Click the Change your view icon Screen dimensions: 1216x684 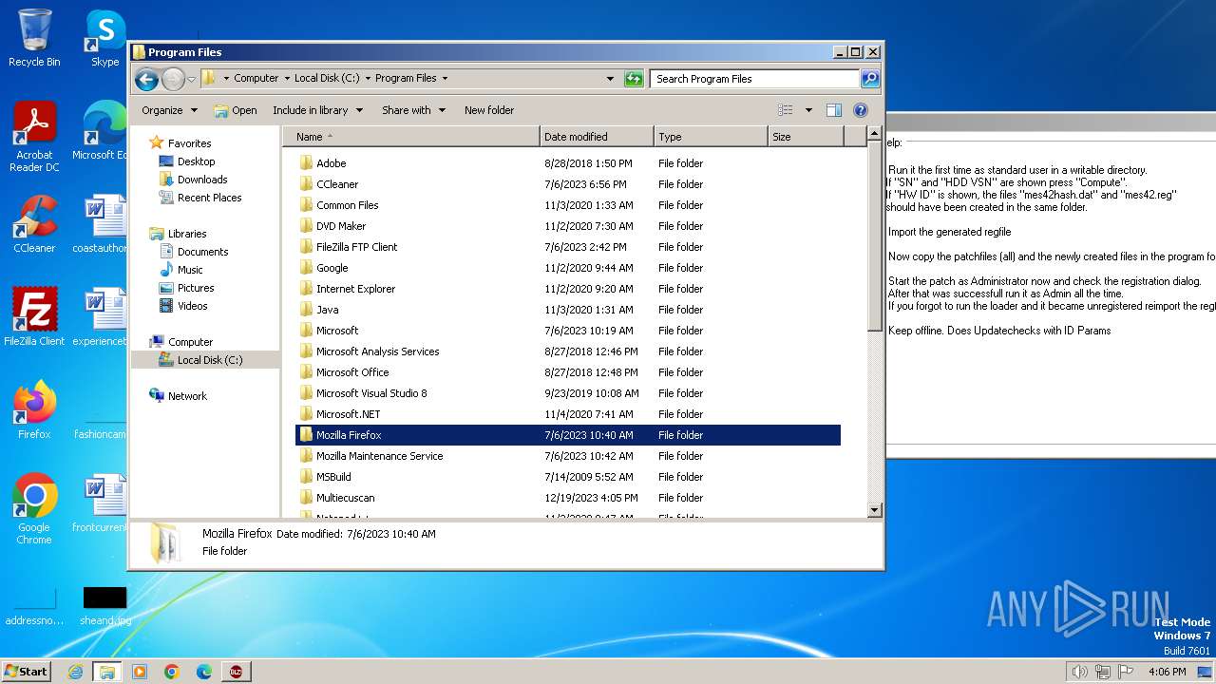(x=786, y=110)
